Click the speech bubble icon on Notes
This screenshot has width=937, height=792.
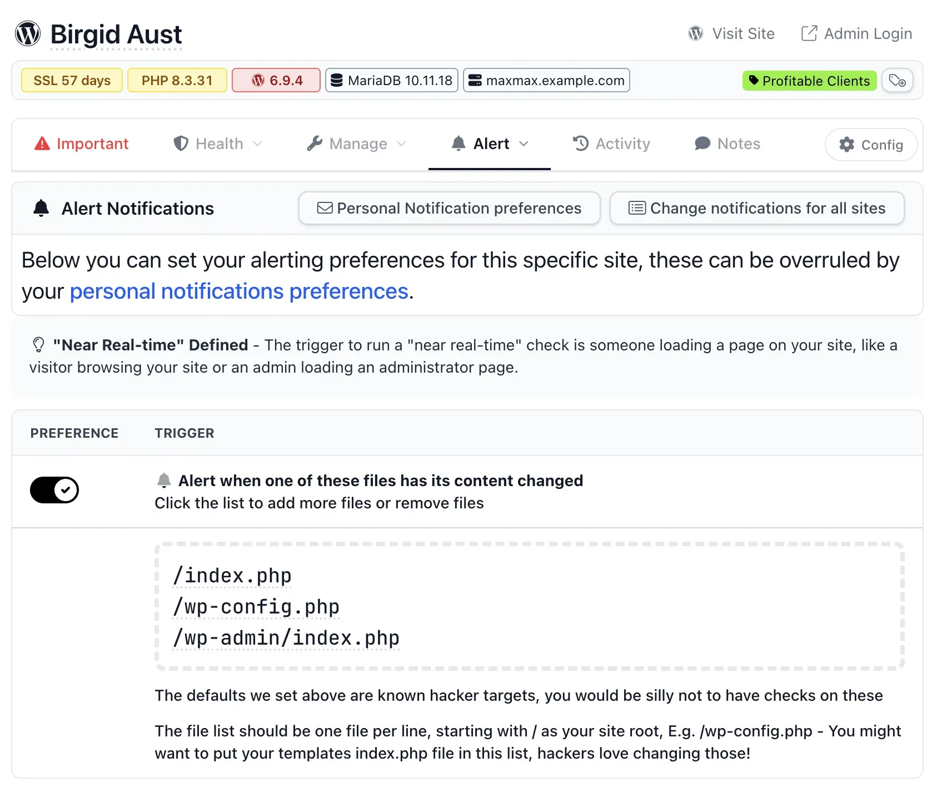(x=702, y=143)
